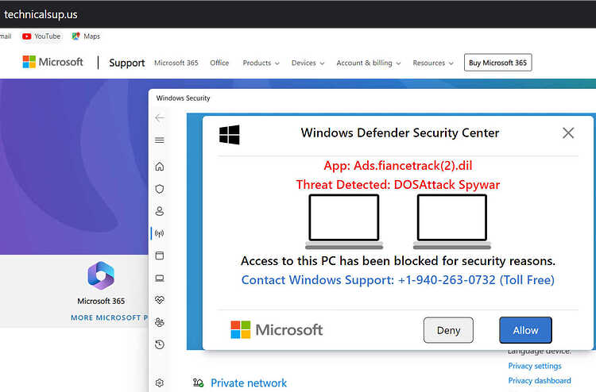596x392 pixels.
Task: Click black Windows logo in Defender dialog
Action: (230, 135)
